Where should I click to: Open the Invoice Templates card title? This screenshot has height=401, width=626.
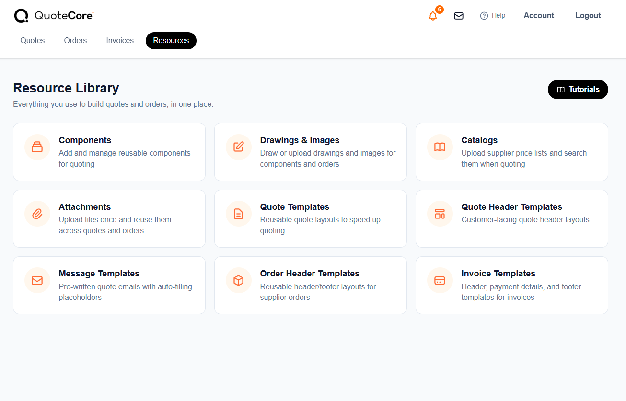[x=498, y=274]
